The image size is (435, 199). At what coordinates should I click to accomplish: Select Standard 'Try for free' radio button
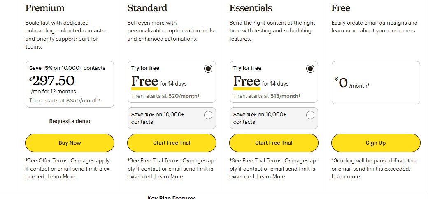click(208, 69)
